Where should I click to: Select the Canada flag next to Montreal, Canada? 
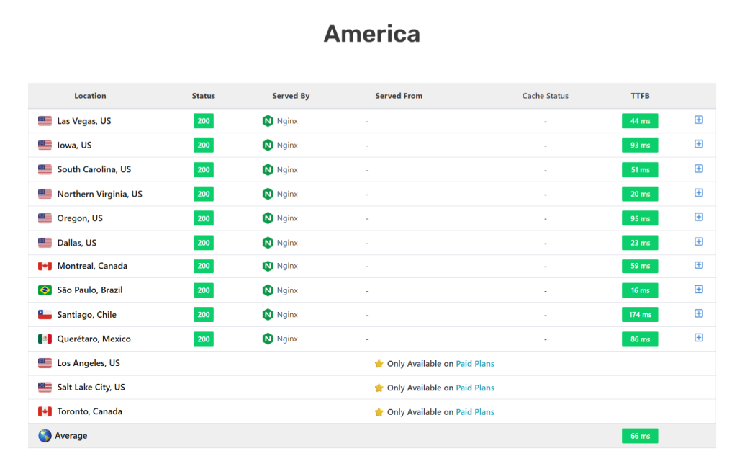coord(45,266)
